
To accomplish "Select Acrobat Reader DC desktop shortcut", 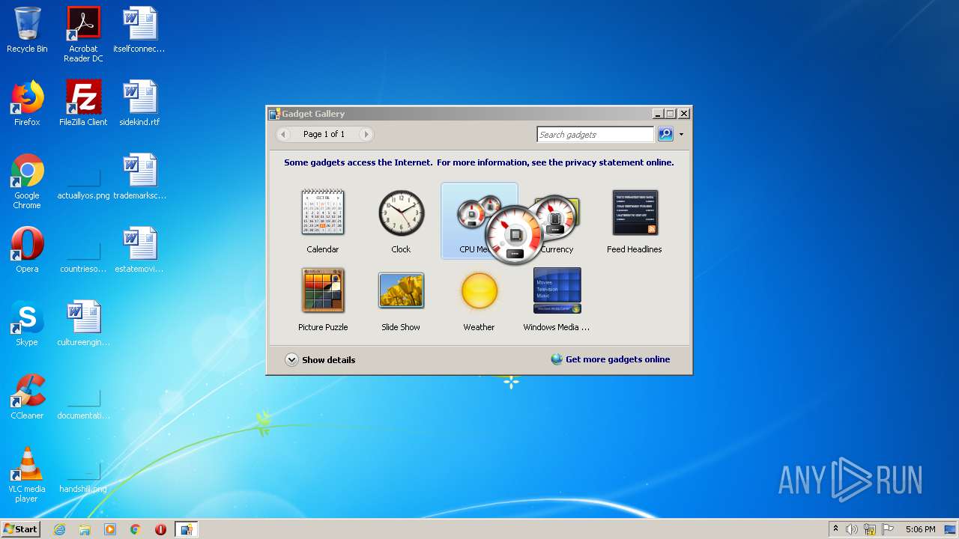I will tap(83, 34).
